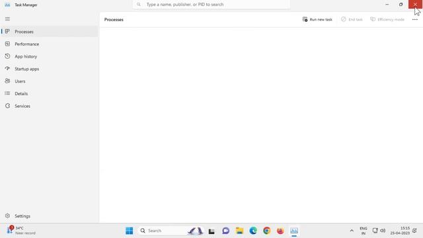Click Run new task button
This screenshot has width=423, height=238.
[x=317, y=19]
